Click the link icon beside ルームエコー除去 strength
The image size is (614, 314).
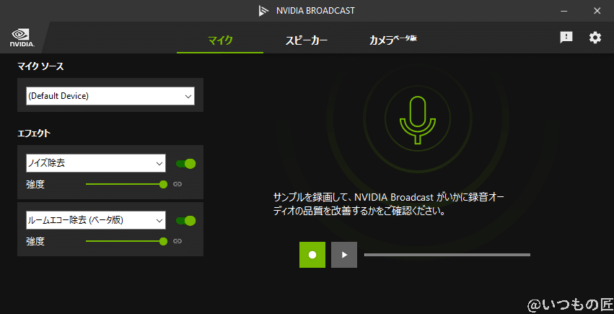(x=177, y=241)
